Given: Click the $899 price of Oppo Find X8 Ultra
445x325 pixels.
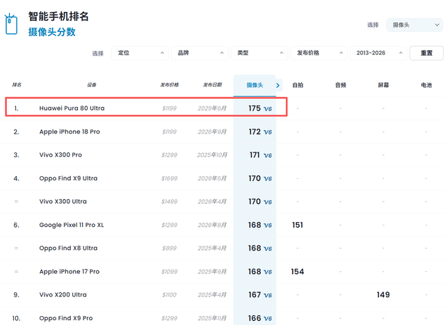Looking at the screenshot, I should (x=170, y=248).
